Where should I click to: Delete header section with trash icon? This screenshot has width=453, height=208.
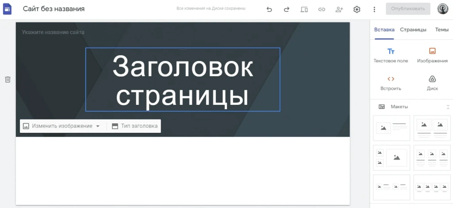pos(8,80)
